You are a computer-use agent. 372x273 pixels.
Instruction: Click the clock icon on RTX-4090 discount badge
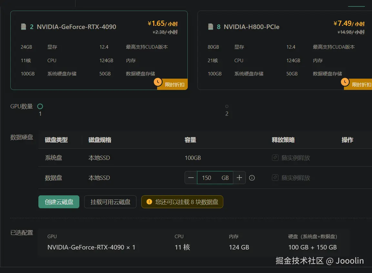[158, 82]
